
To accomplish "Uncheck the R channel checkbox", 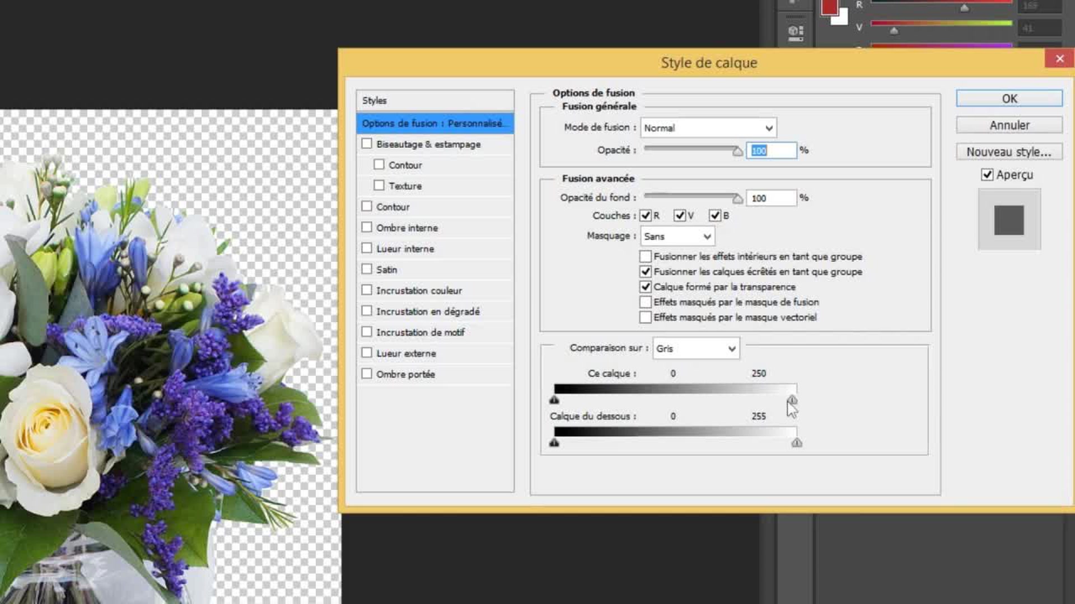I will click(646, 215).
